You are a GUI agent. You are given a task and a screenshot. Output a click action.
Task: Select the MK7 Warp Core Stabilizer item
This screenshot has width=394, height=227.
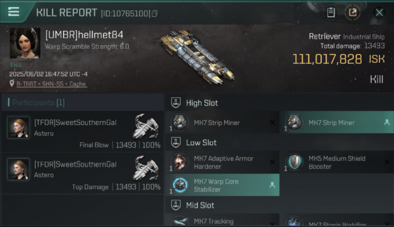222,185
